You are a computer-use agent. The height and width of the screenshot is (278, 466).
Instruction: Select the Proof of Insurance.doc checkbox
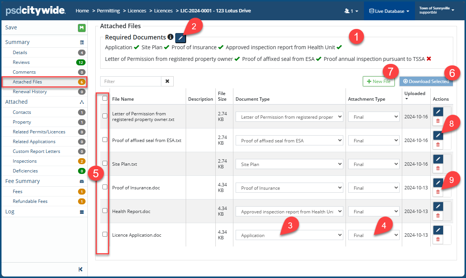click(x=105, y=187)
